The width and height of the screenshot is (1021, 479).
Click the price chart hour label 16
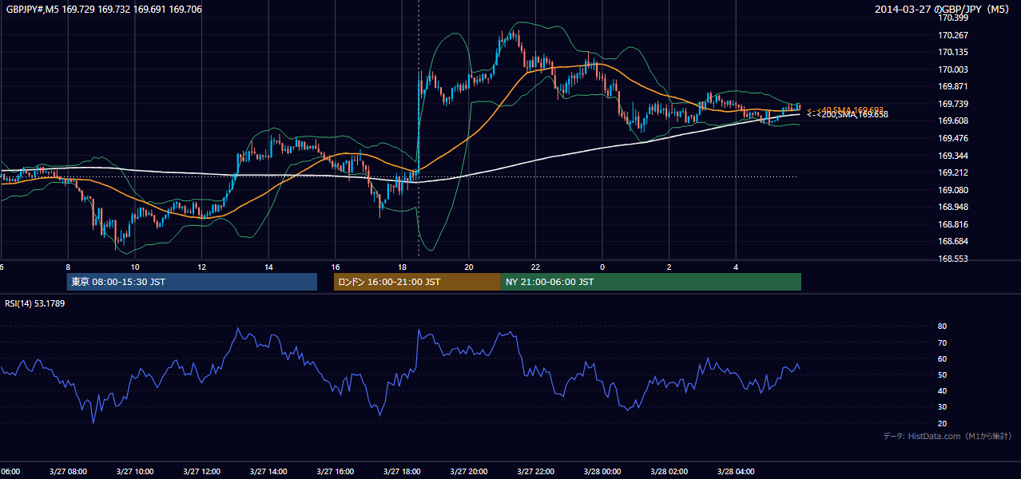[336, 267]
